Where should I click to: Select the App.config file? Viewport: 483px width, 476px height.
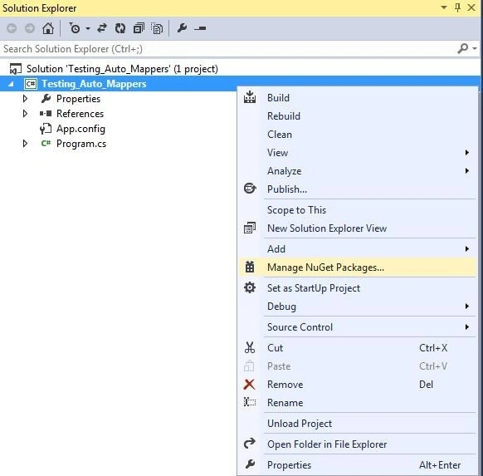point(80,129)
